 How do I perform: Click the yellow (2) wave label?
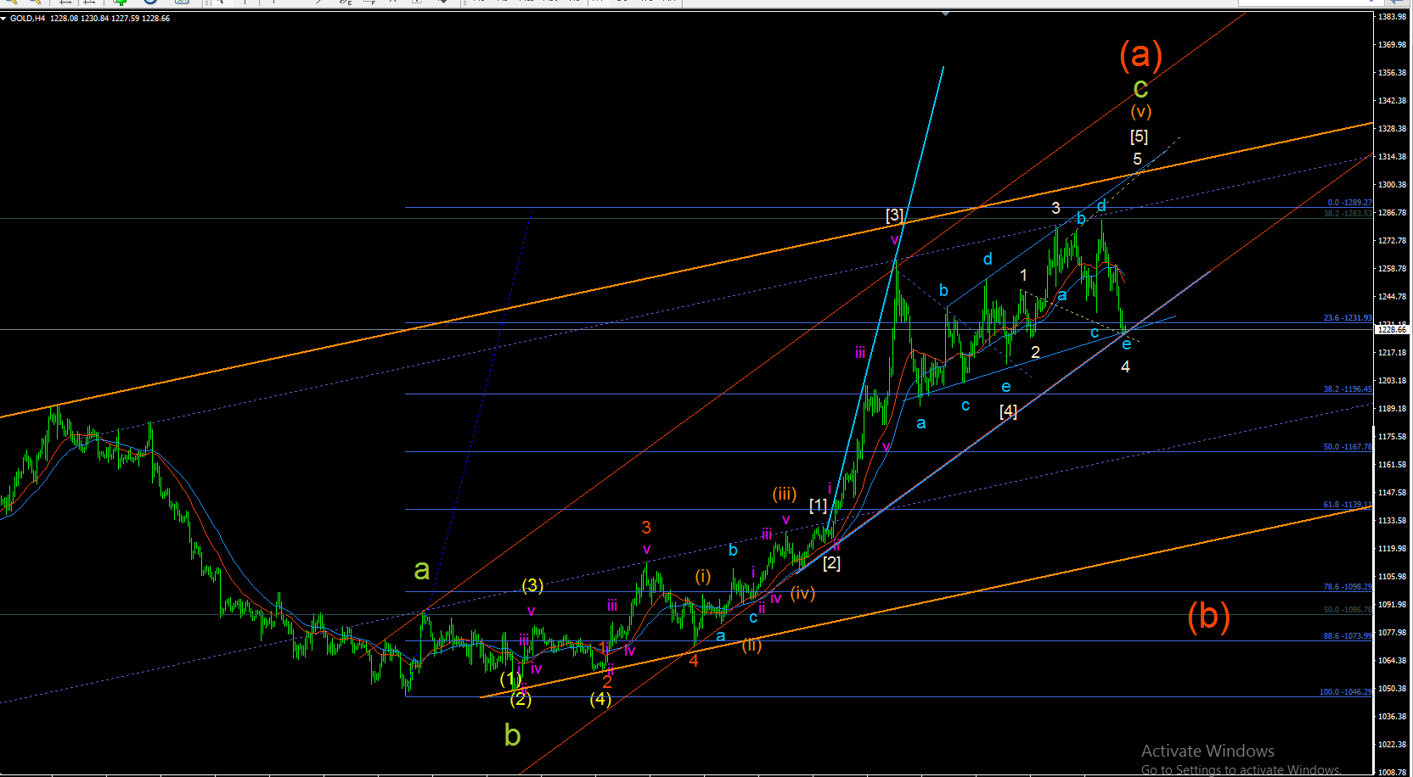[x=521, y=699]
